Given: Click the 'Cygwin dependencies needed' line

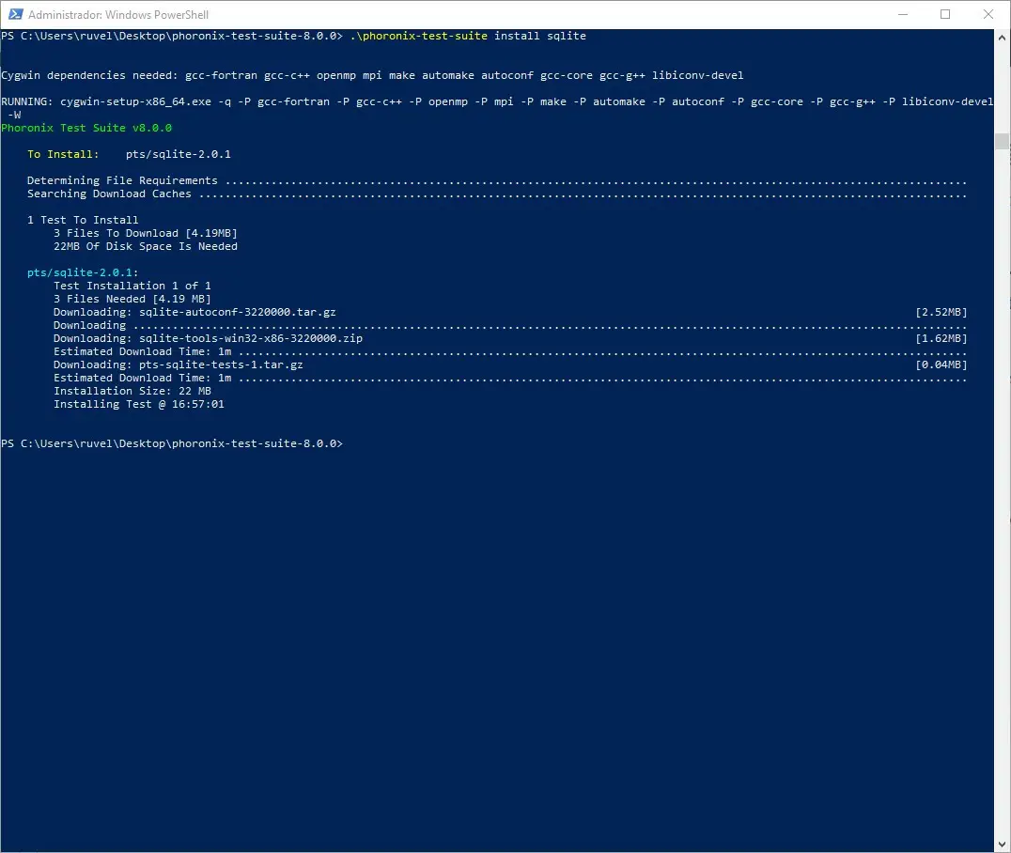Looking at the screenshot, I should point(371,75).
